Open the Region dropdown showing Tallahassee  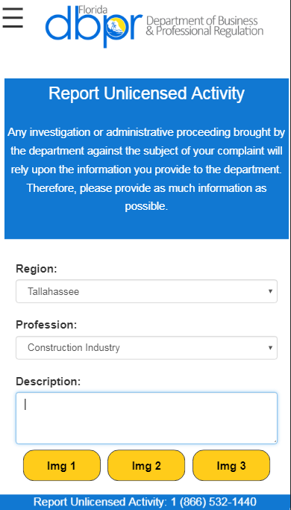click(x=146, y=291)
